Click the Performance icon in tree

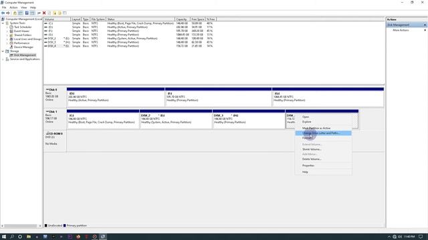click(11, 43)
